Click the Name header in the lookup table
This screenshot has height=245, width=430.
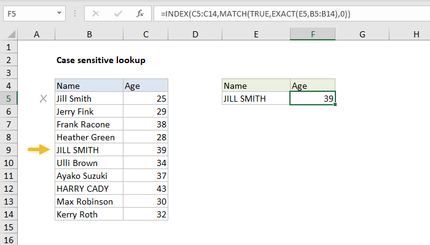[x=256, y=86]
